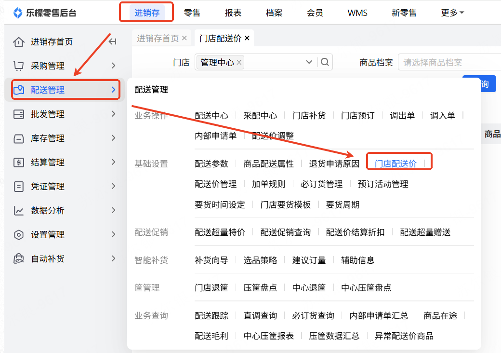Open 调出单 link

[402, 115]
